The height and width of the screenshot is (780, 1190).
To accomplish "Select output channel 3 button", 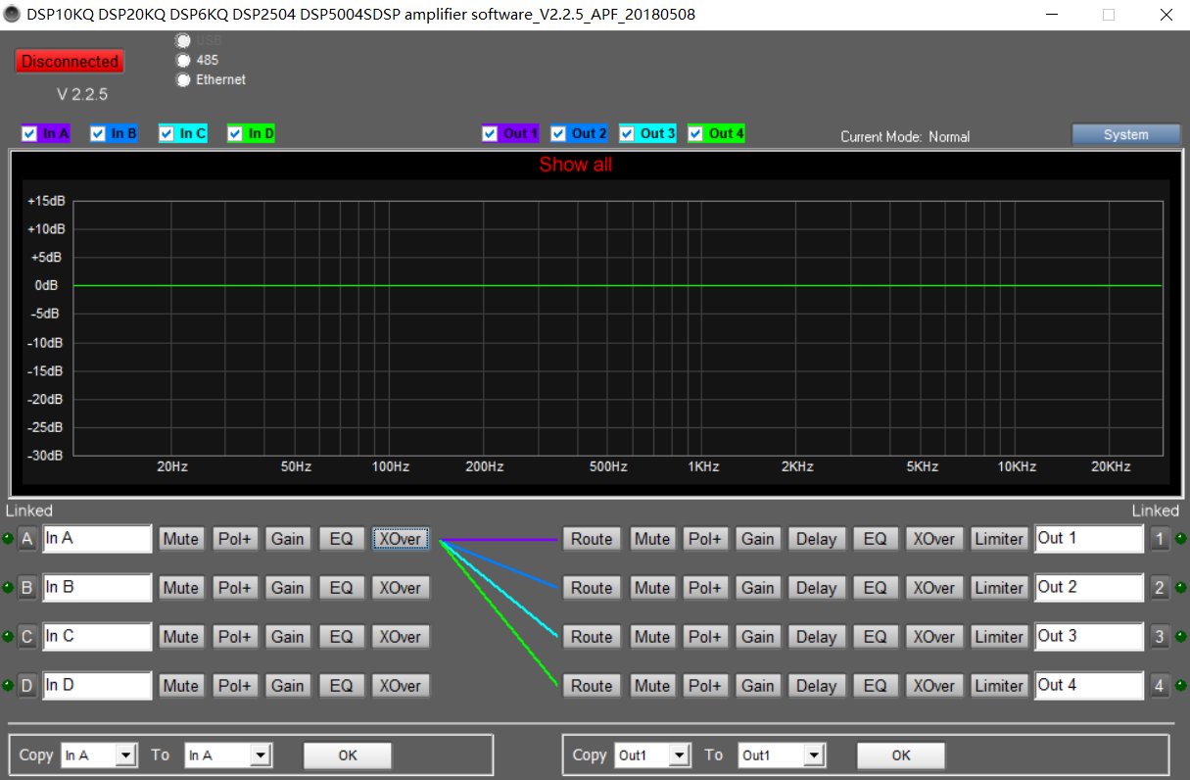I will 1160,637.
